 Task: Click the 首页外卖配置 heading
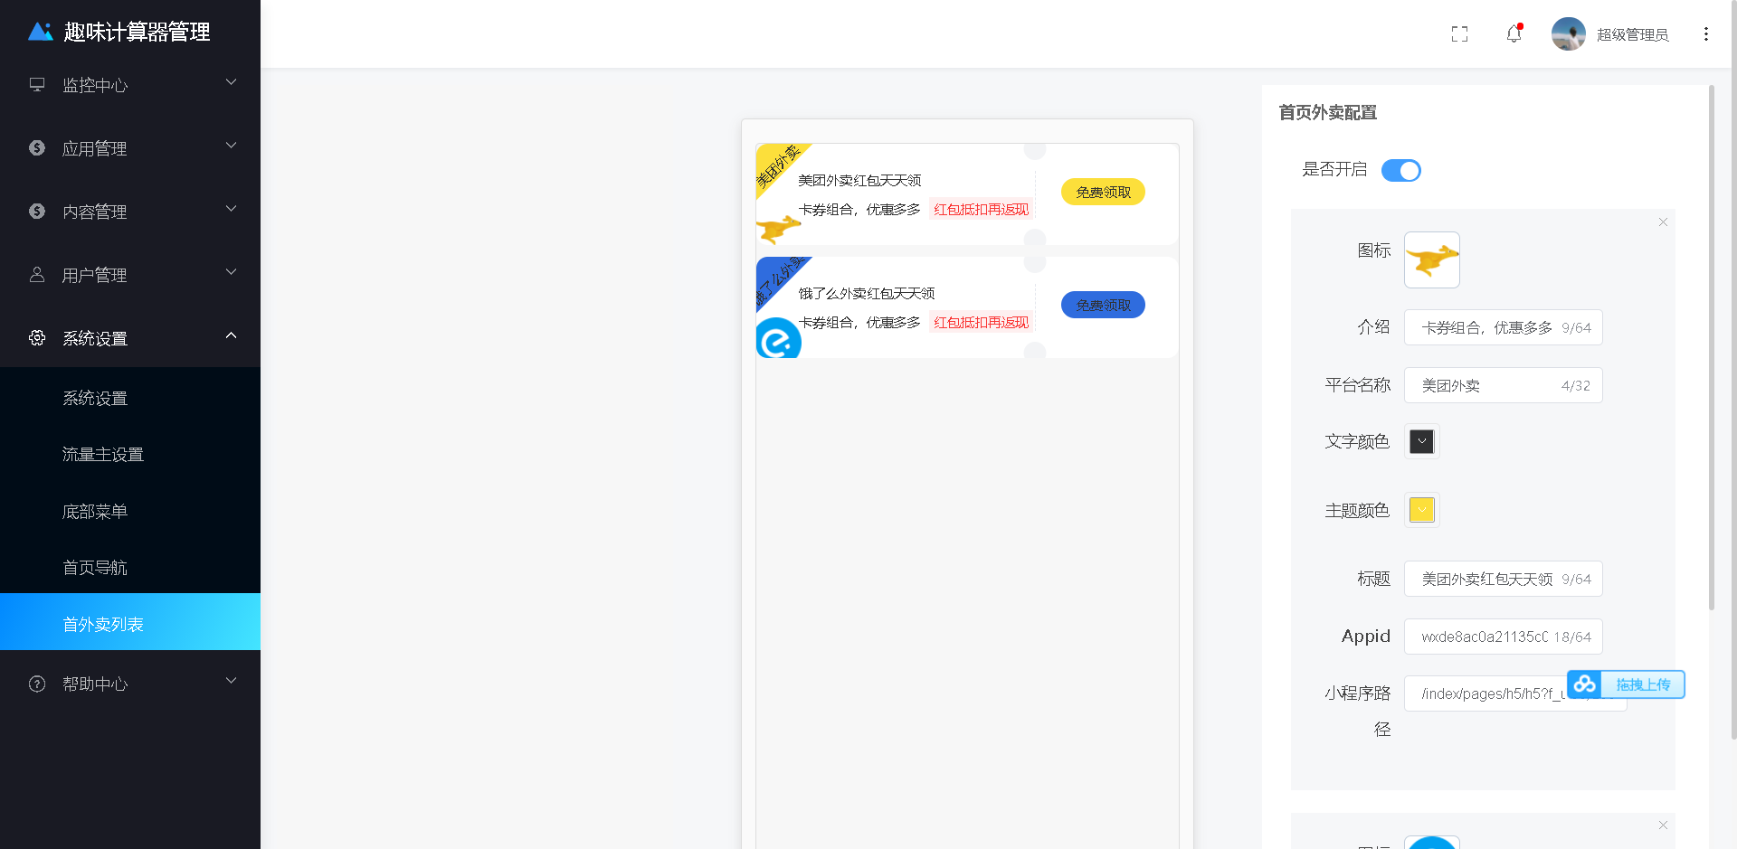[1327, 112]
